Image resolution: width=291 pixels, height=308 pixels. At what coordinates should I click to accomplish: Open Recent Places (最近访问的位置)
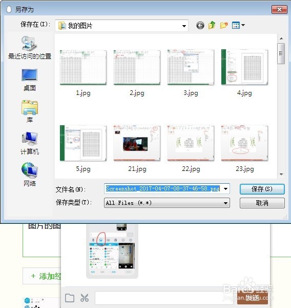[29, 48]
